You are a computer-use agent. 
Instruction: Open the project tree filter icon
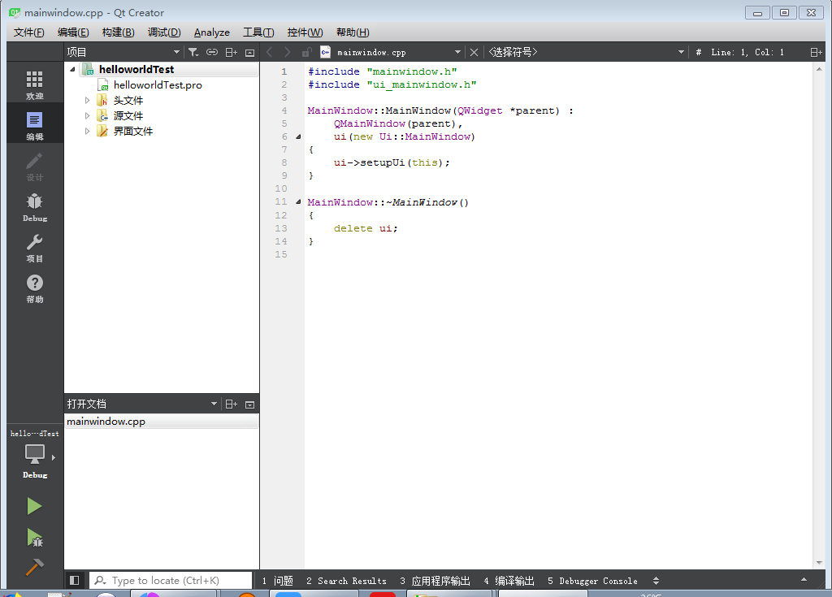193,52
